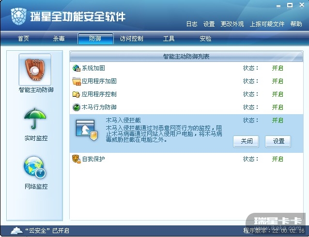Click the cloud icon in the status bar
This screenshot has width=309, height=237.
17,230
